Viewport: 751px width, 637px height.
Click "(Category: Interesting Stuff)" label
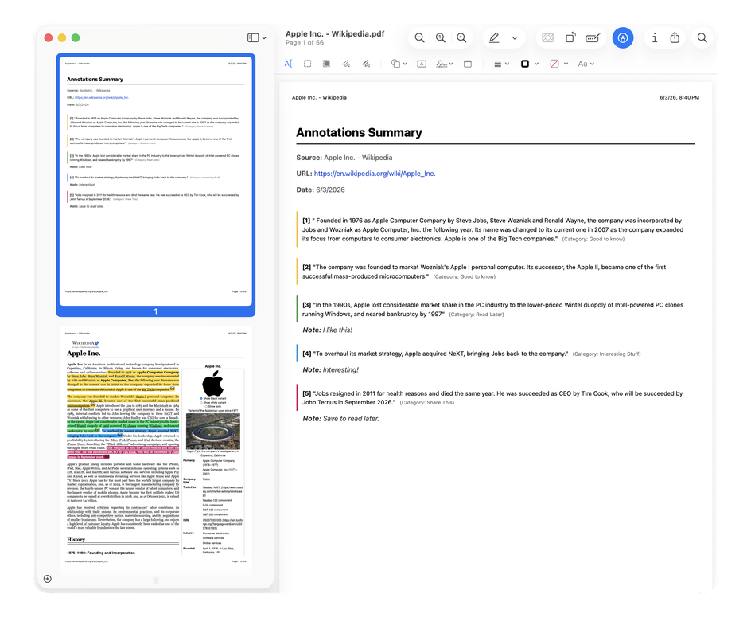[x=606, y=354]
